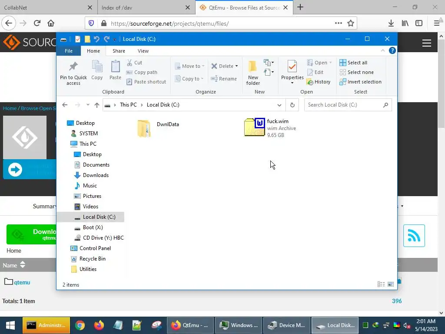Click Copy path in Clipboard group
This screenshot has width=445, height=334.
[x=142, y=72]
